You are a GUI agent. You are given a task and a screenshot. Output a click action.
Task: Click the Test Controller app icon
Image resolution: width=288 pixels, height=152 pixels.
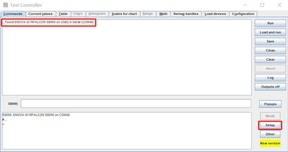click(5, 5)
